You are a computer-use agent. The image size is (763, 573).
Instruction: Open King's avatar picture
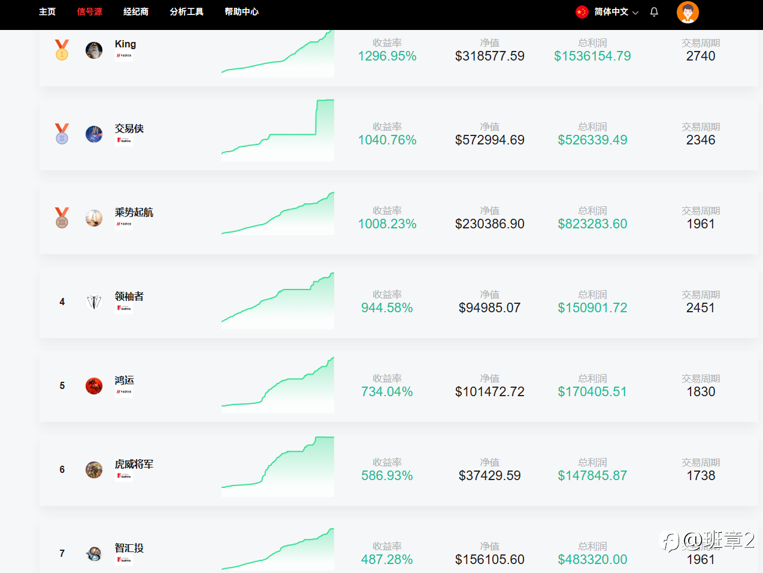point(94,50)
